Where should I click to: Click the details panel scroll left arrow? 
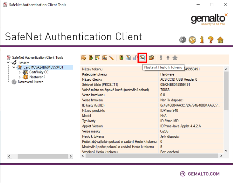point(83,156)
